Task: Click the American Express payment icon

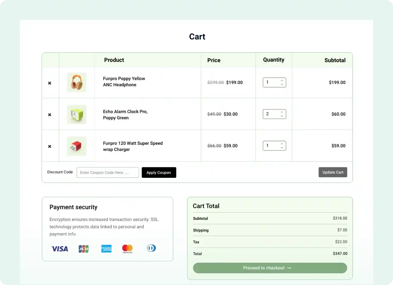Action: [106, 248]
